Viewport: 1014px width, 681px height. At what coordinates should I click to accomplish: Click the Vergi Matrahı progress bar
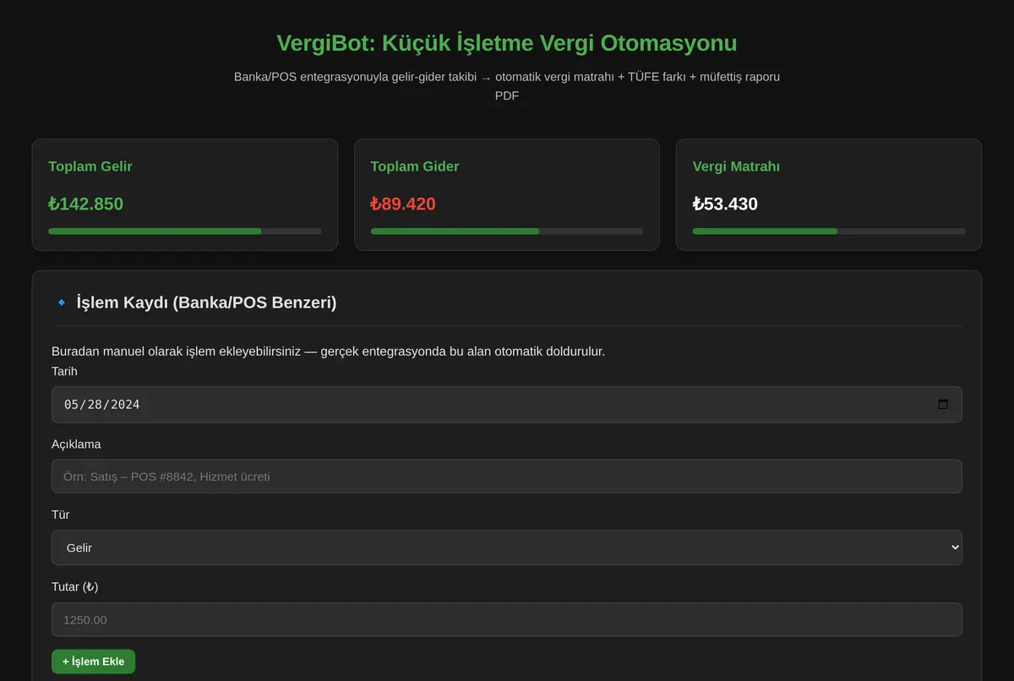[829, 231]
